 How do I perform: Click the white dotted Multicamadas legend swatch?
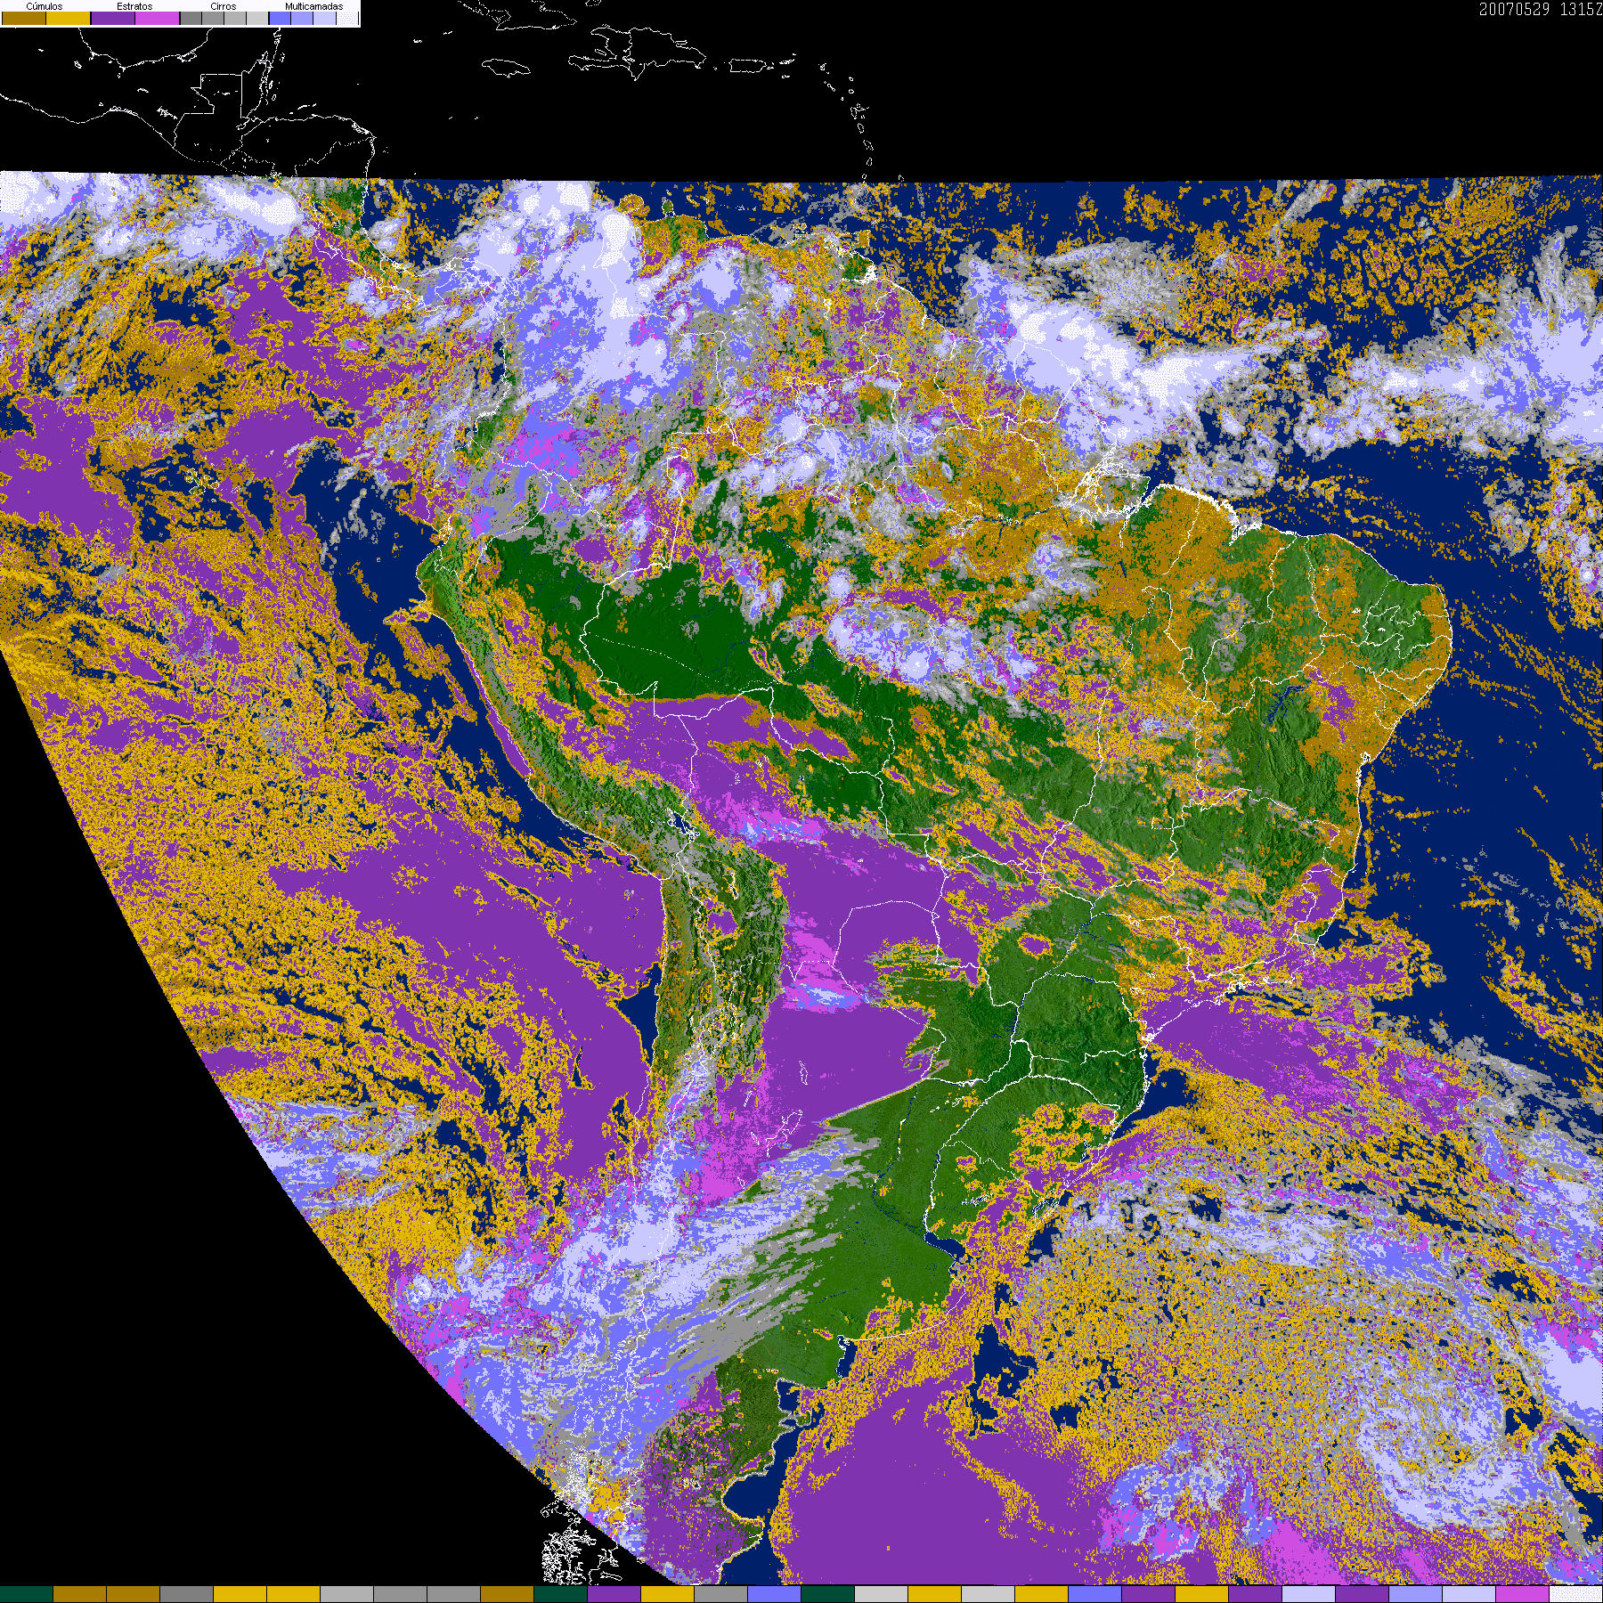tap(346, 19)
